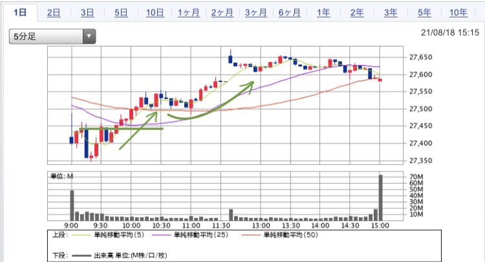Image resolution: width=485 pixels, height=262 pixels.
Task: Click the 10:00 time axis label
Action: coord(131,226)
